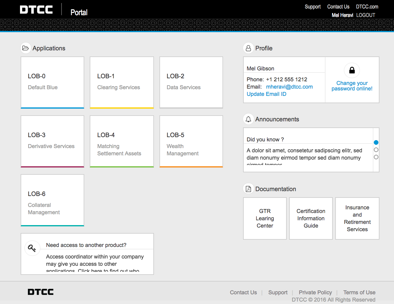Open the LOB-6 Collateral Management tile
The image size is (394, 304).
(x=52, y=200)
